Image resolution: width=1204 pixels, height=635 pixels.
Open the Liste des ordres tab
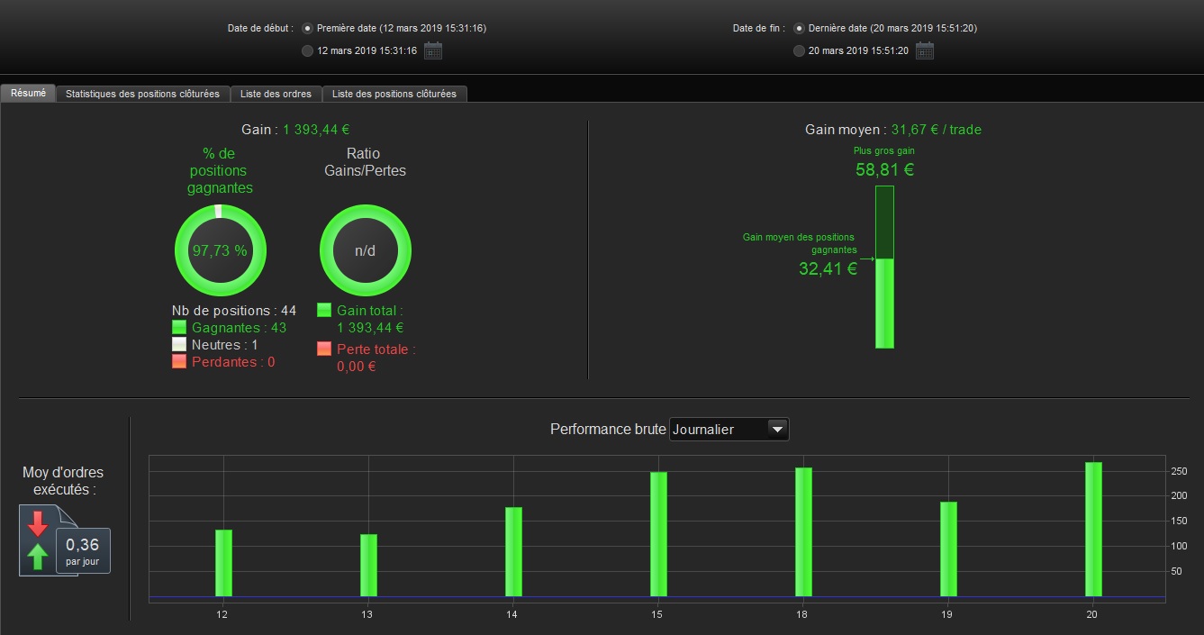276,94
